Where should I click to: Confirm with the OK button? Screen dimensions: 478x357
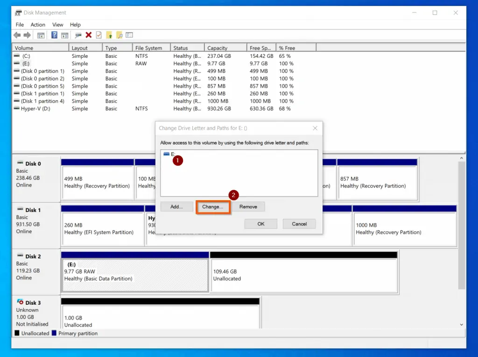(x=261, y=224)
